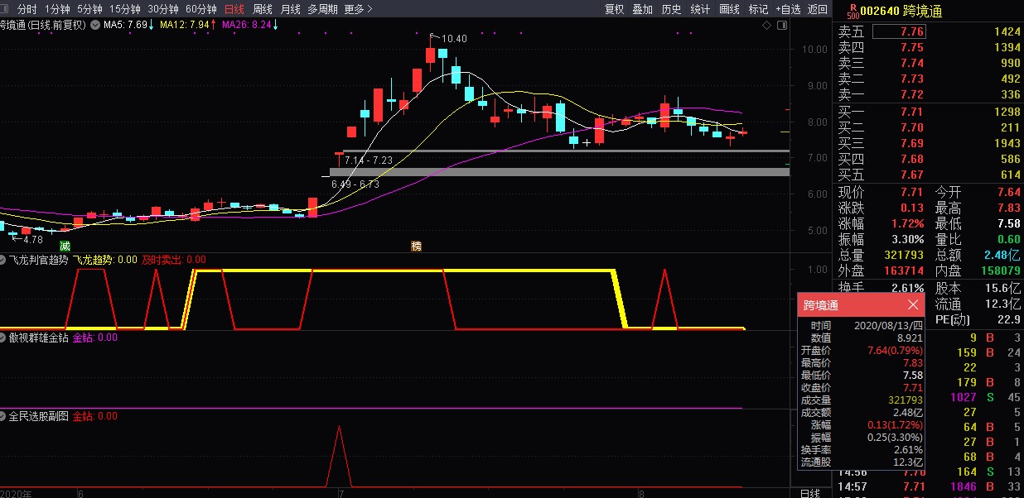Open the 飞龙判官趋势 indicator dropdown
This screenshot has width=1024, height=498.
[x=4, y=260]
